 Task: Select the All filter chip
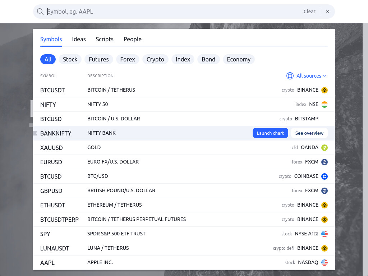point(48,59)
